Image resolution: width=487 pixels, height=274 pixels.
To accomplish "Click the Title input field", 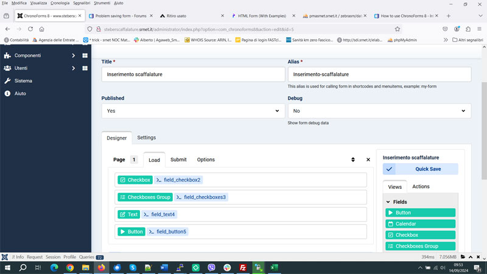I will (193, 74).
